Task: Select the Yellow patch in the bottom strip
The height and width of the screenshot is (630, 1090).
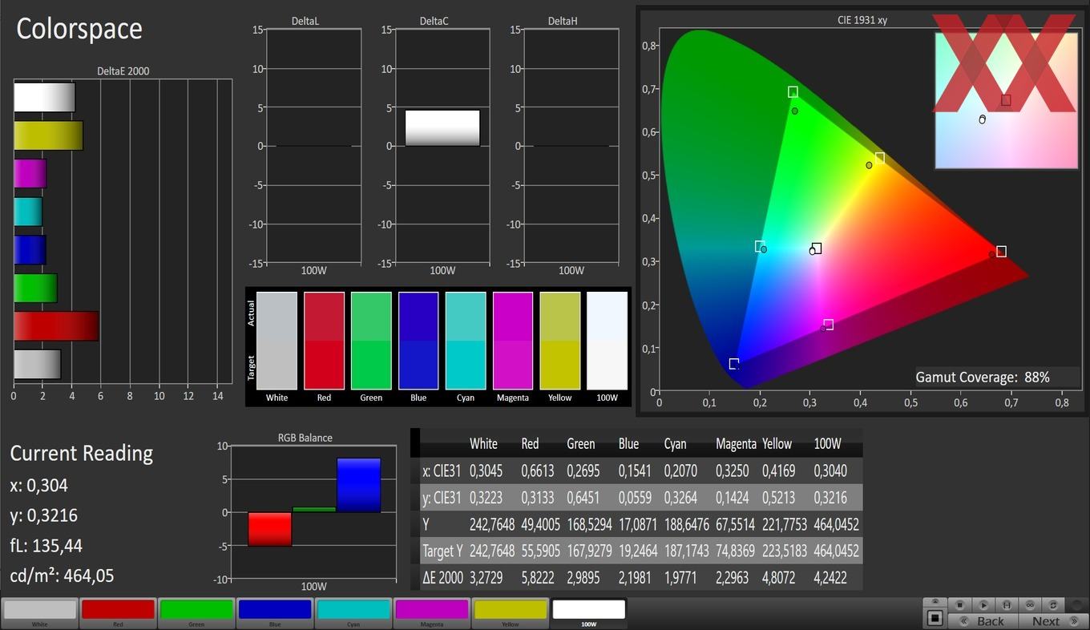Action: (x=511, y=613)
